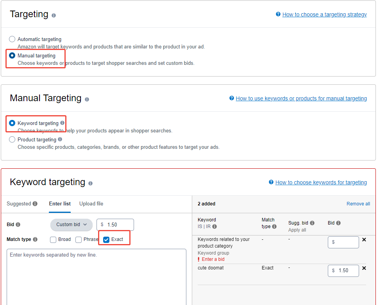Click Remove all added keywords link
This screenshot has height=305, width=379.
point(358,204)
